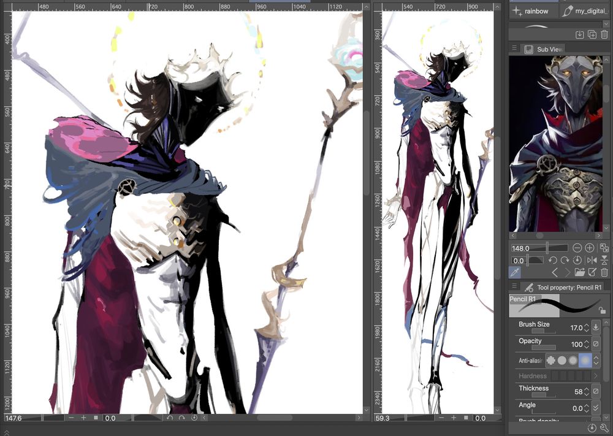Screen dimensions: 613x436
Task: Zoom in on the second canvas at 59.3
Action: point(454,418)
